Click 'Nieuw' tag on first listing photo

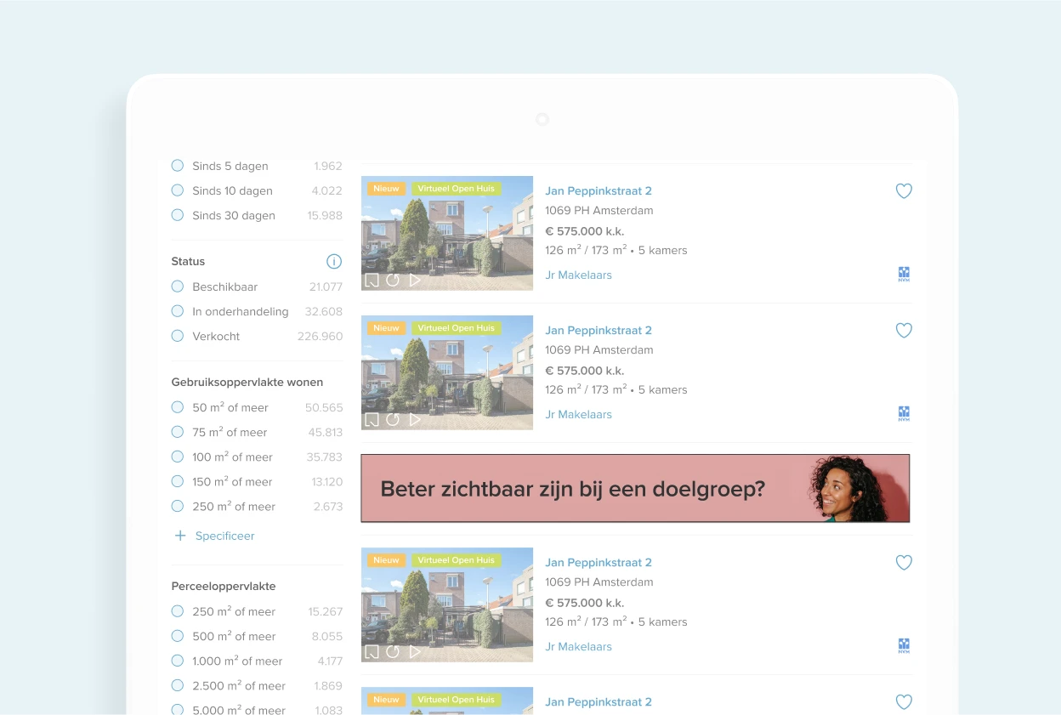386,189
